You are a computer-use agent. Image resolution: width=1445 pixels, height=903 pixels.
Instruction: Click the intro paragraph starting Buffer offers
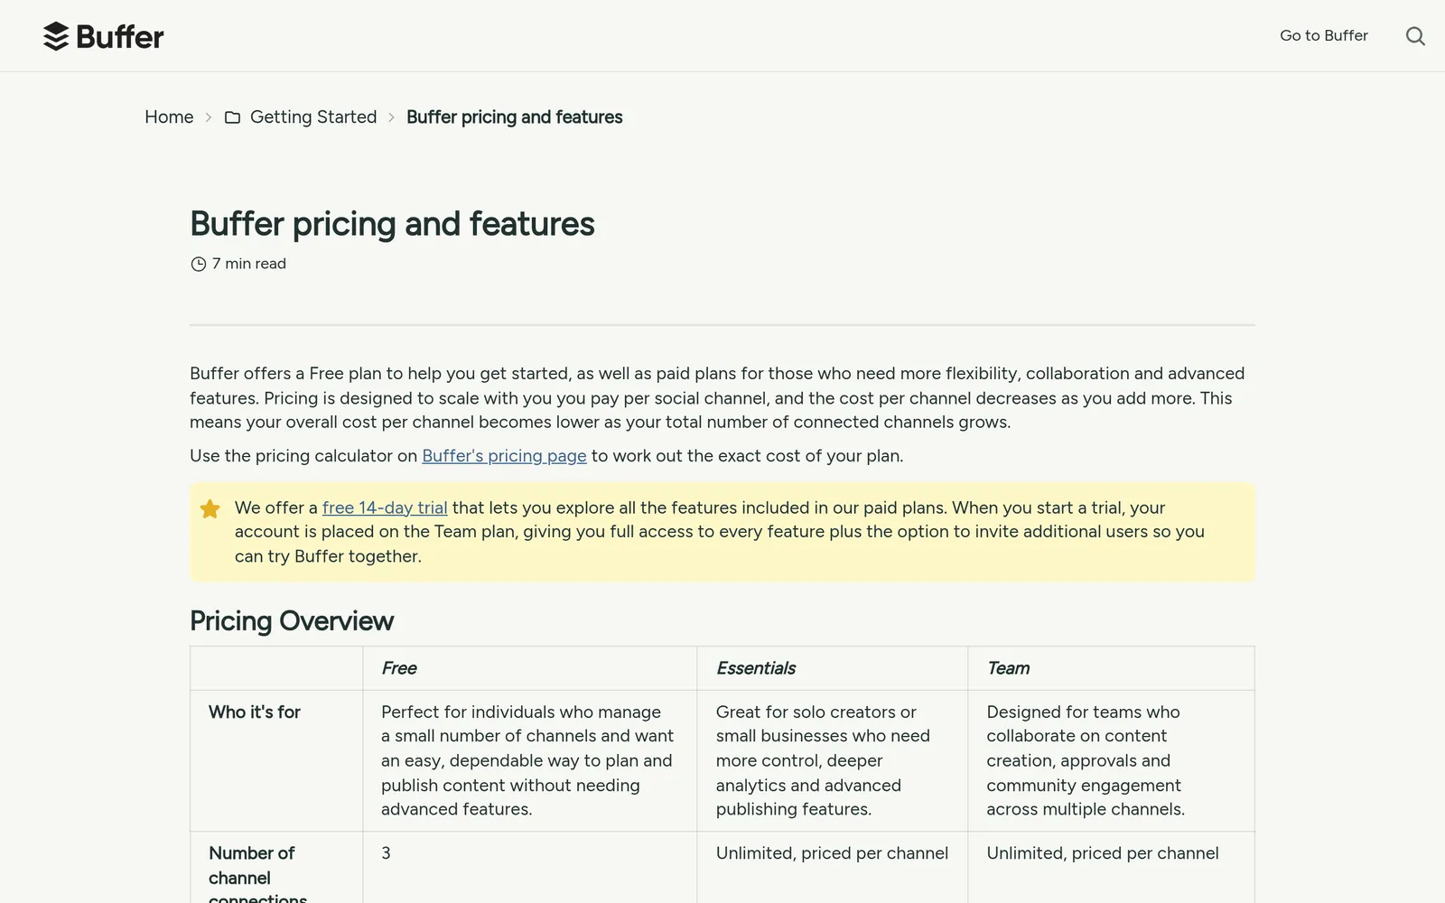[717, 397]
